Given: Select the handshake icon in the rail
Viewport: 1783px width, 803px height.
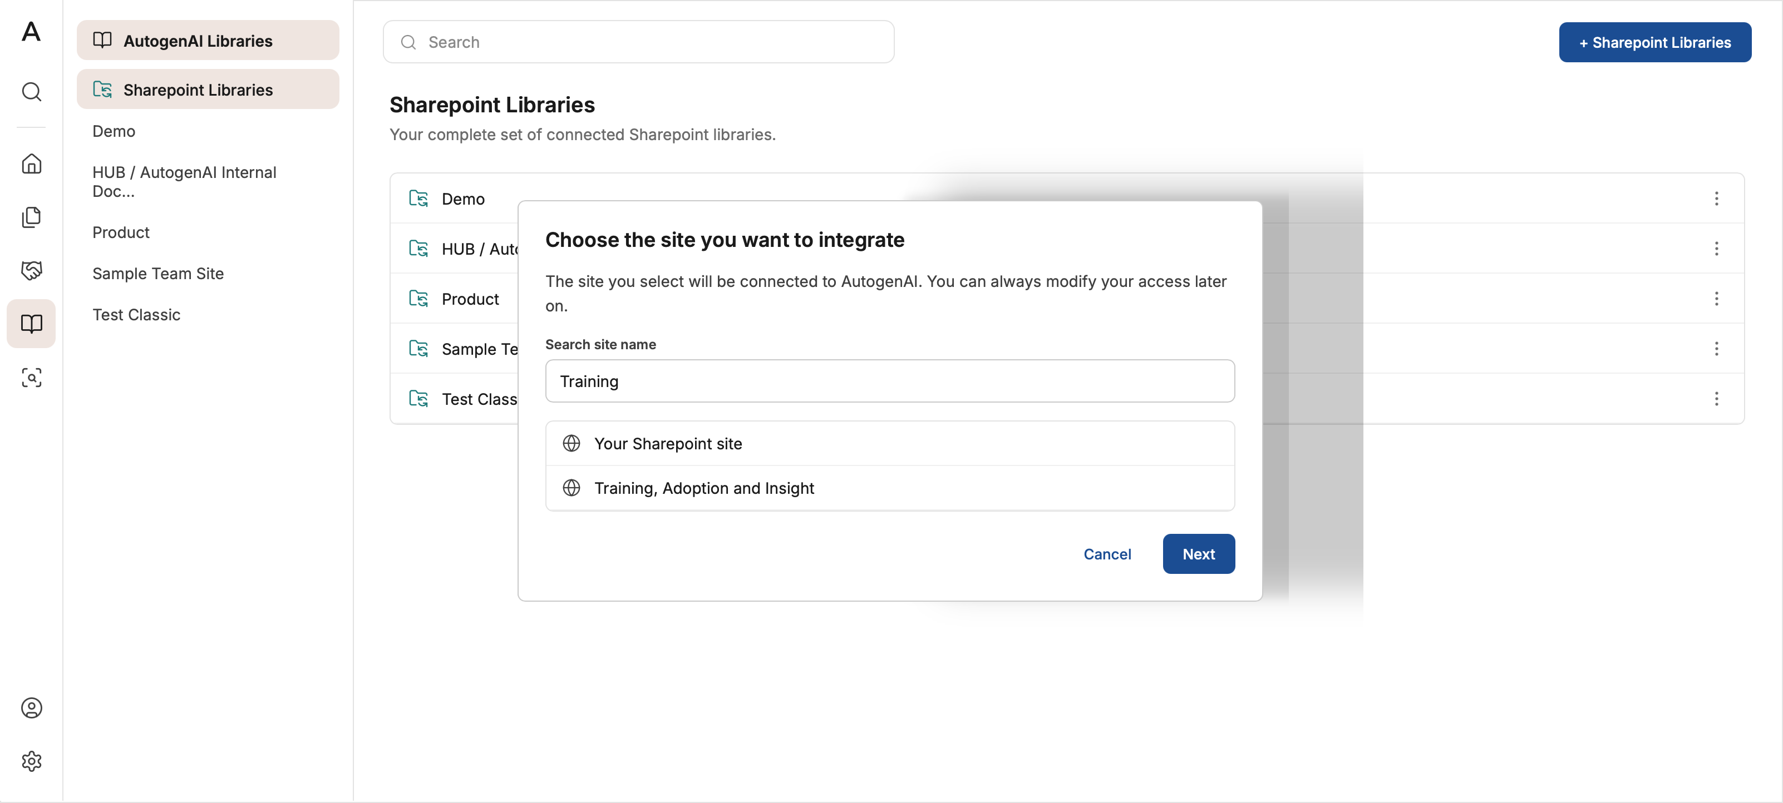Looking at the screenshot, I should coord(31,270).
